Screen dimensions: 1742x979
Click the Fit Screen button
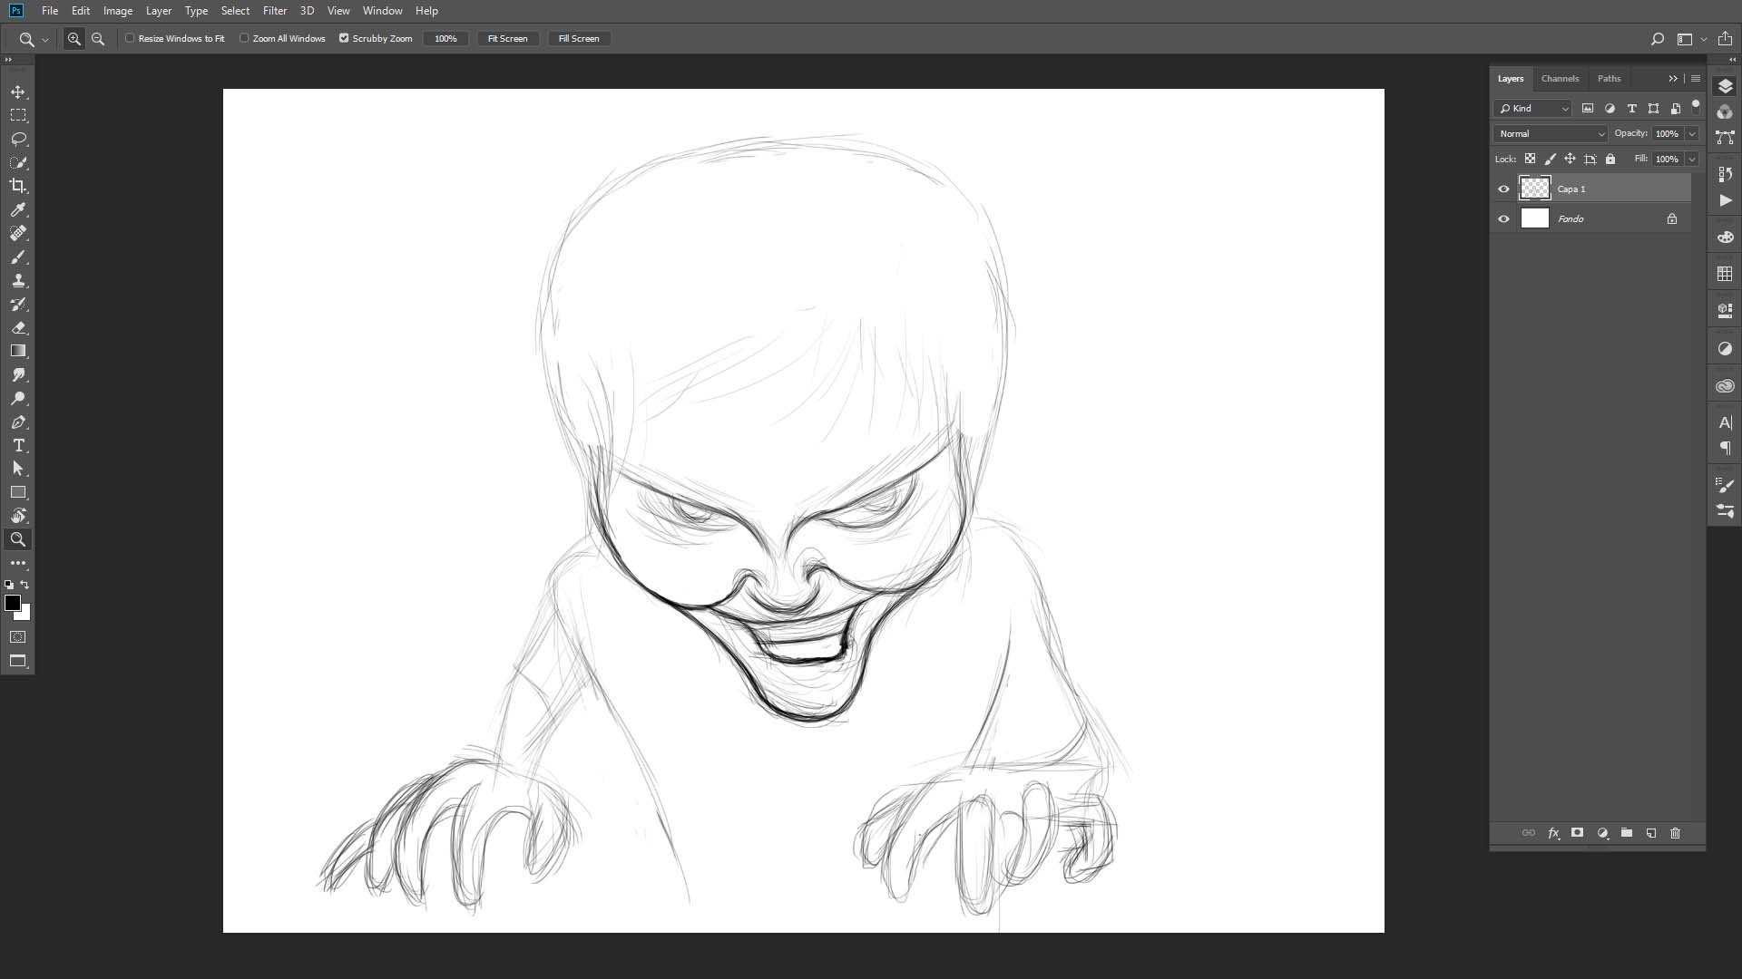[508, 38]
